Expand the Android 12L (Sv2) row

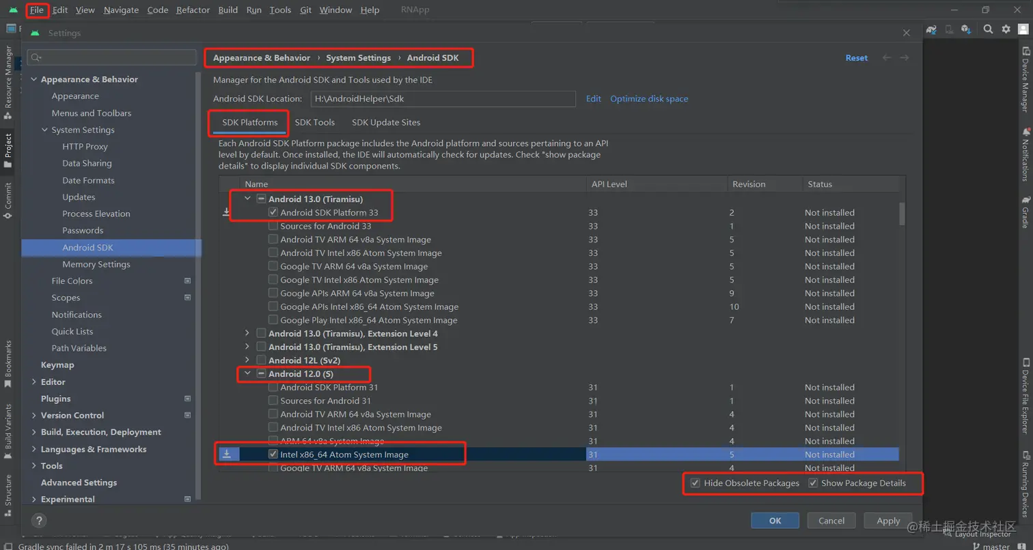click(247, 360)
